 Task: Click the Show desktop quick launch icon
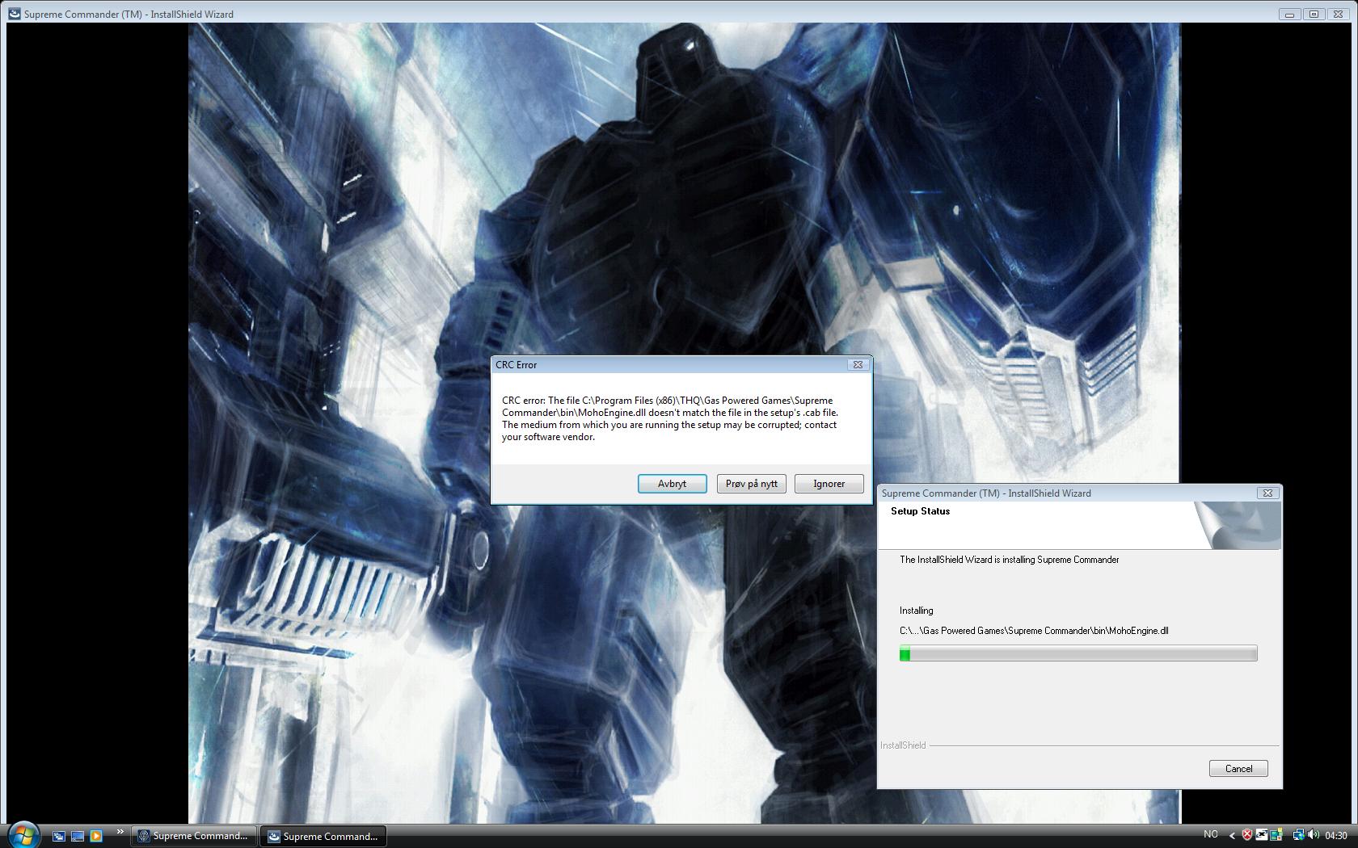click(78, 836)
